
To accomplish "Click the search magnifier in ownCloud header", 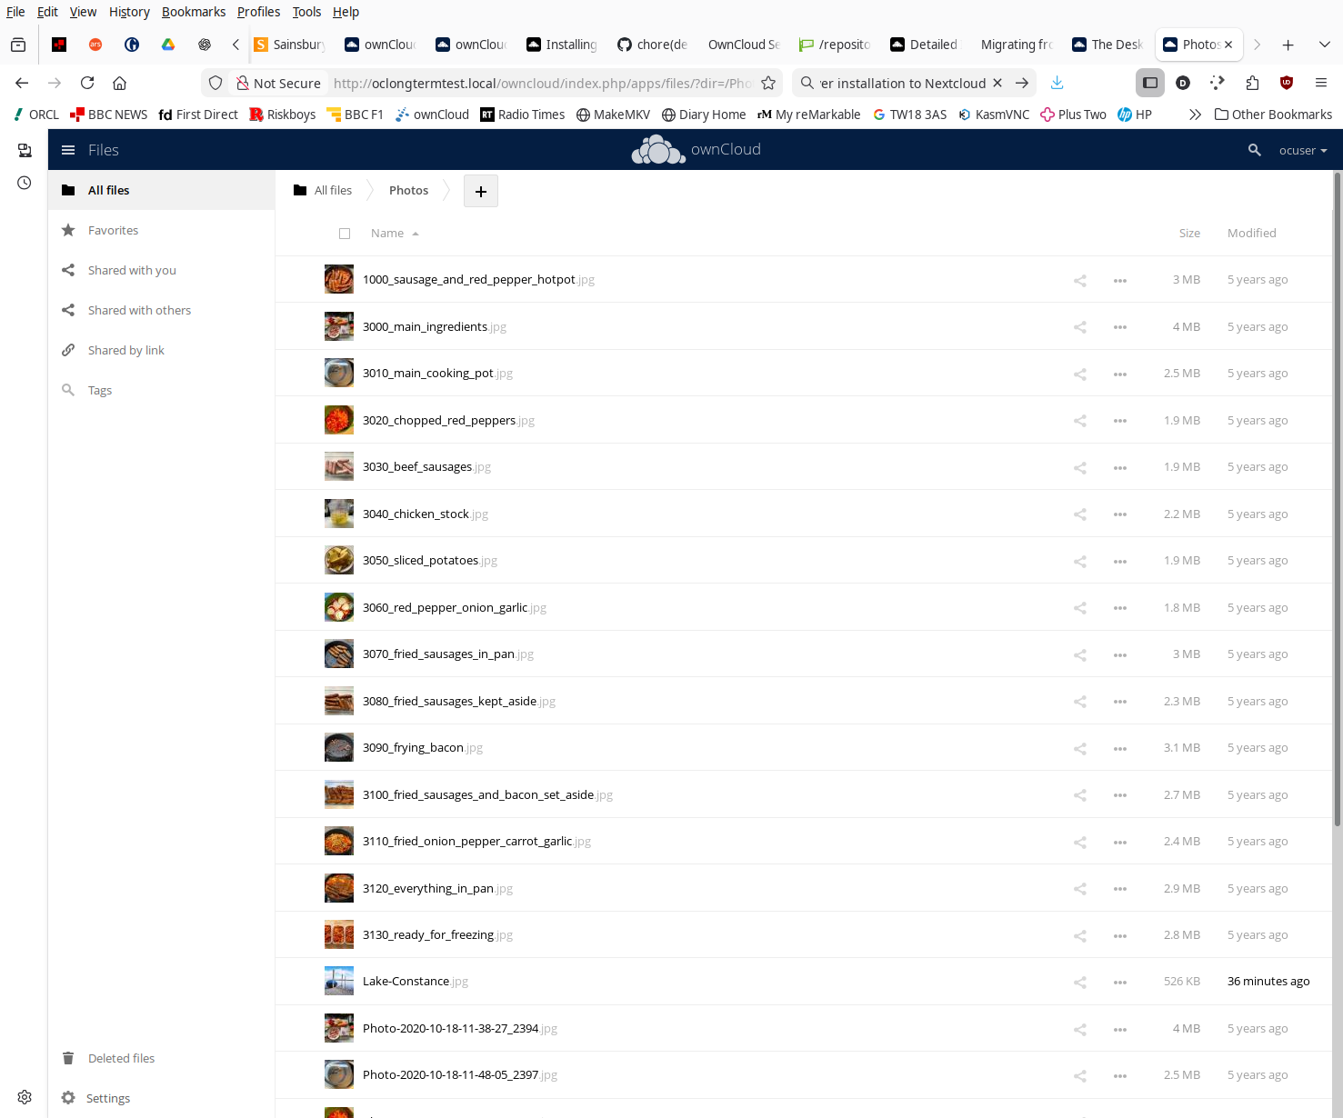I will pos(1254,150).
